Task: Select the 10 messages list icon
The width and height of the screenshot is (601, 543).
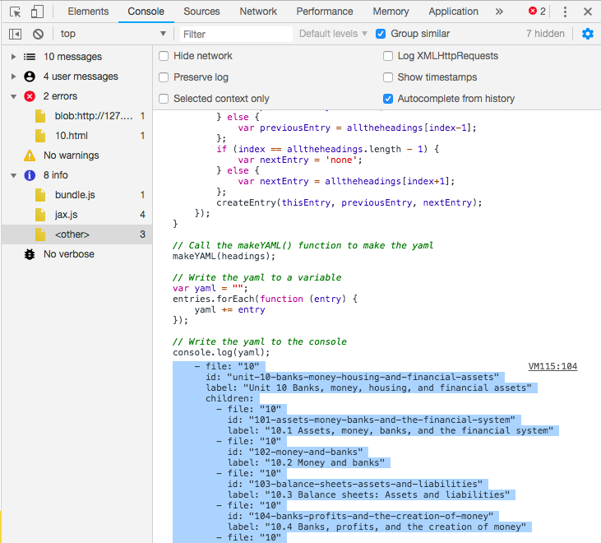Action: click(x=30, y=57)
